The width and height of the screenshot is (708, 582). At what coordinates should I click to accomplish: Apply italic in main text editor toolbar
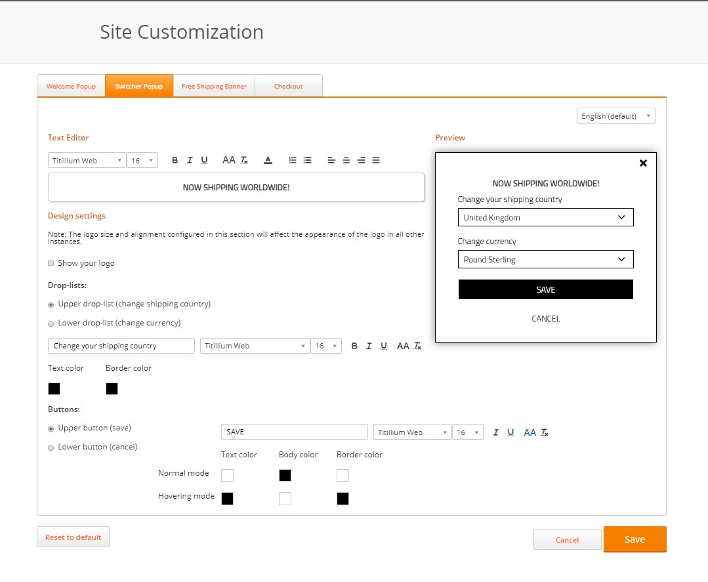[x=190, y=160]
